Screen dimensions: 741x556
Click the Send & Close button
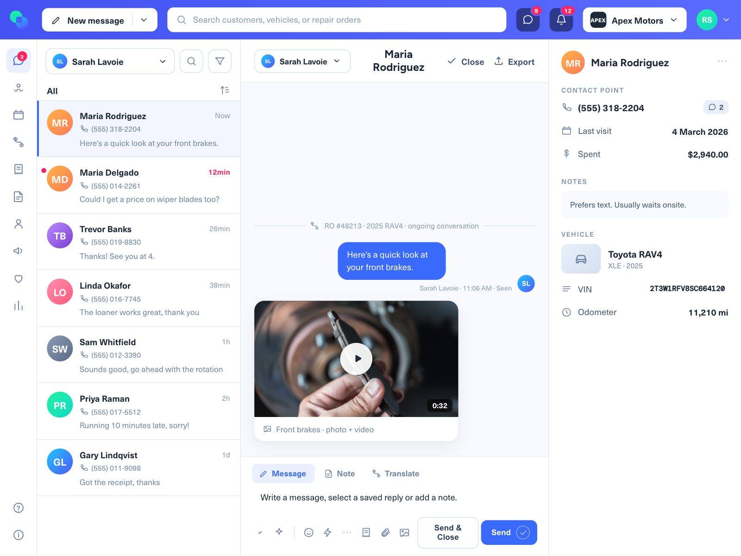[448, 532]
